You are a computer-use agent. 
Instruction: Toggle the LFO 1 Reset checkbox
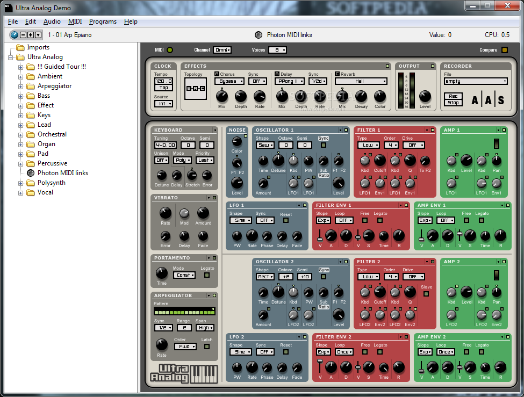(x=286, y=220)
